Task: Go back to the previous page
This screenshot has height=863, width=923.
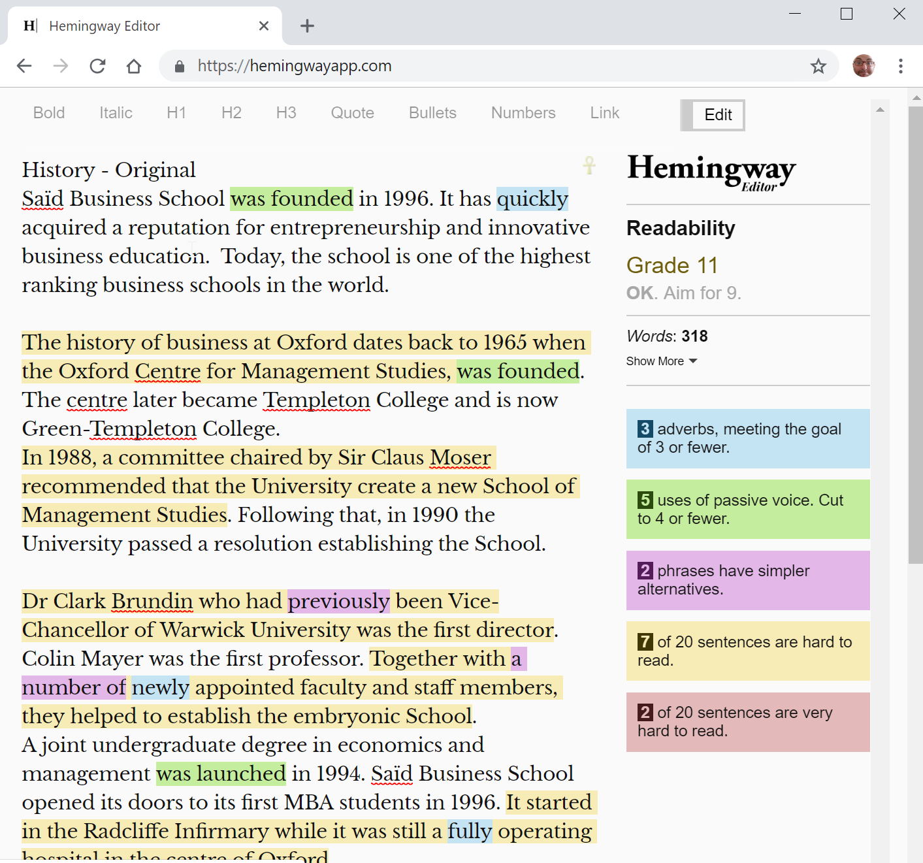Action: 24,66
